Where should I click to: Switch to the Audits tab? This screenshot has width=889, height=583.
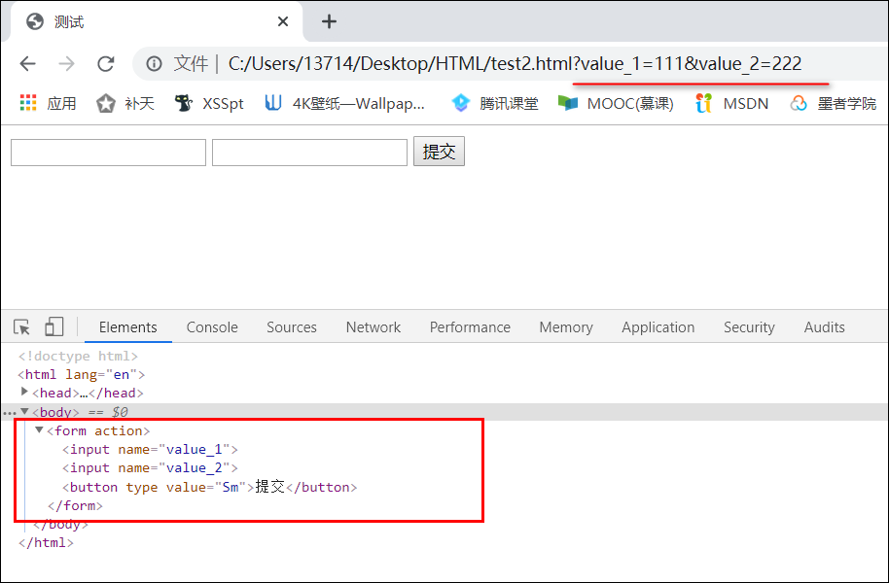pyautogui.click(x=825, y=327)
